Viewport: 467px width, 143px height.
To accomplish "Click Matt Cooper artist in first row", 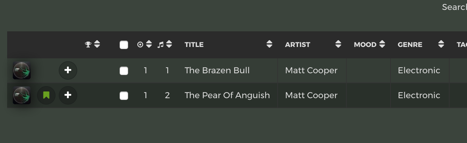I will point(311,70).
